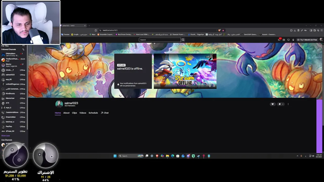Viewport: 324px width, 182px height.
Task: Collapse the For You sidebar
Action: click(24, 46)
